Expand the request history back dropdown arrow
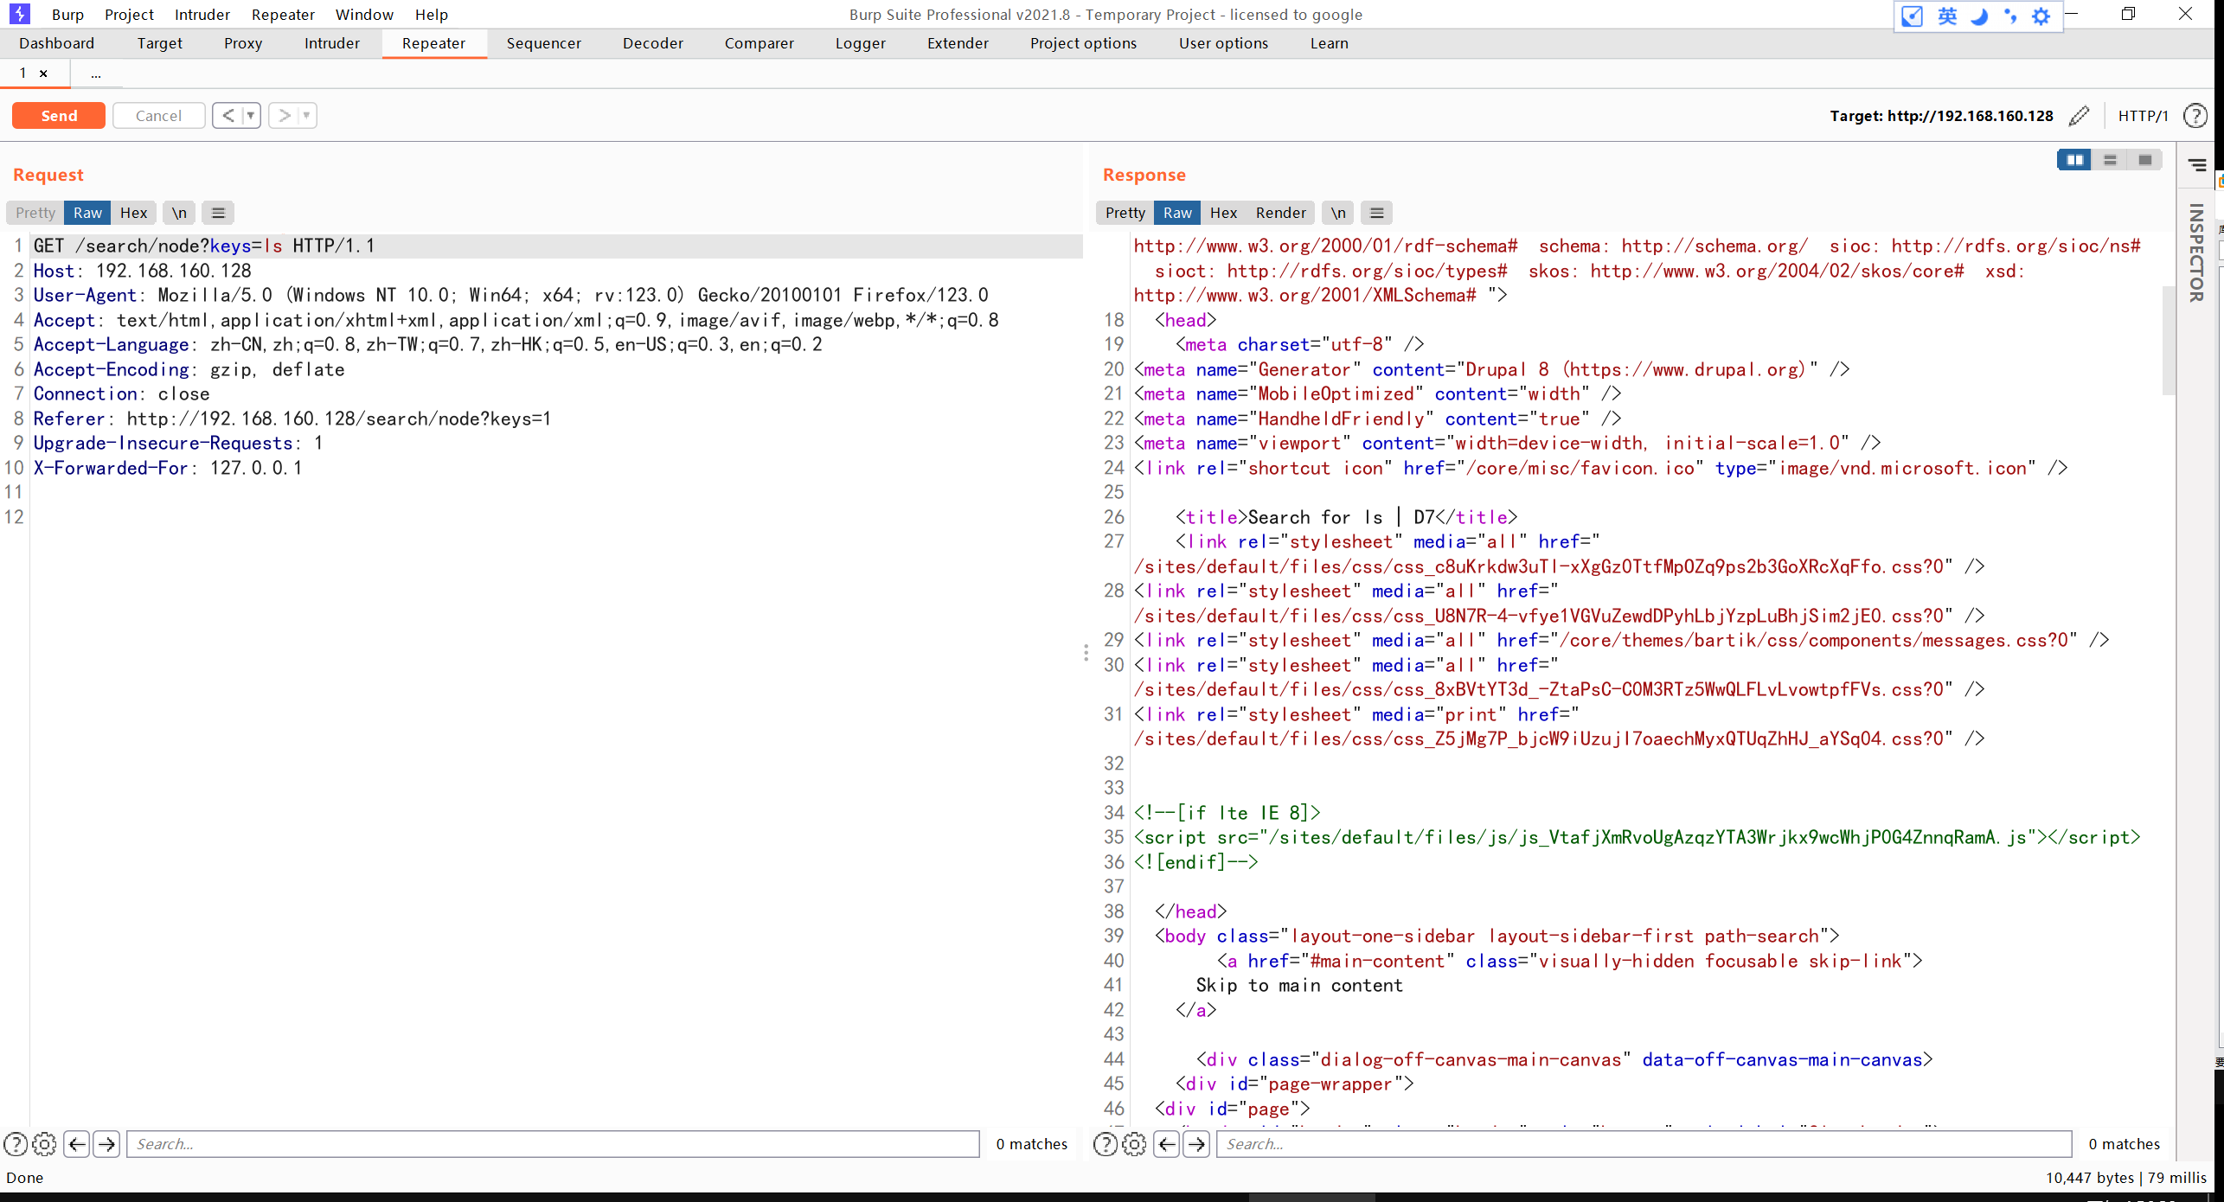2224x1202 pixels. coord(251,115)
